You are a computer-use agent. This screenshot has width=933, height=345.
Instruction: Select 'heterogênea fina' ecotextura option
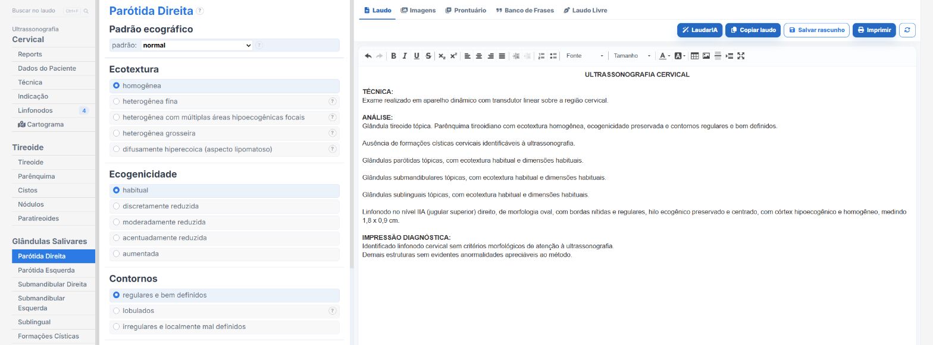pyautogui.click(x=224, y=102)
